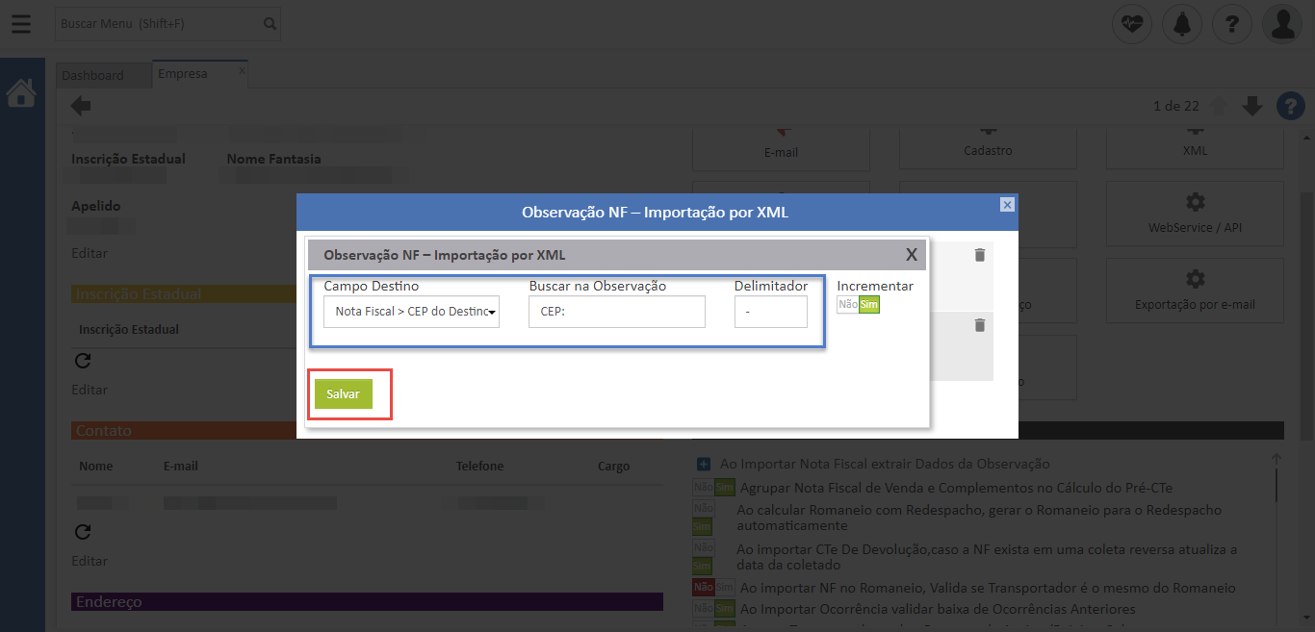Click the back arrow icon
The image size is (1315, 632).
click(x=82, y=106)
